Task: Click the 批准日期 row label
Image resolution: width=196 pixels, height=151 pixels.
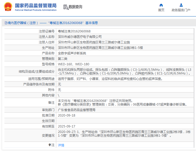Action: (48, 115)
